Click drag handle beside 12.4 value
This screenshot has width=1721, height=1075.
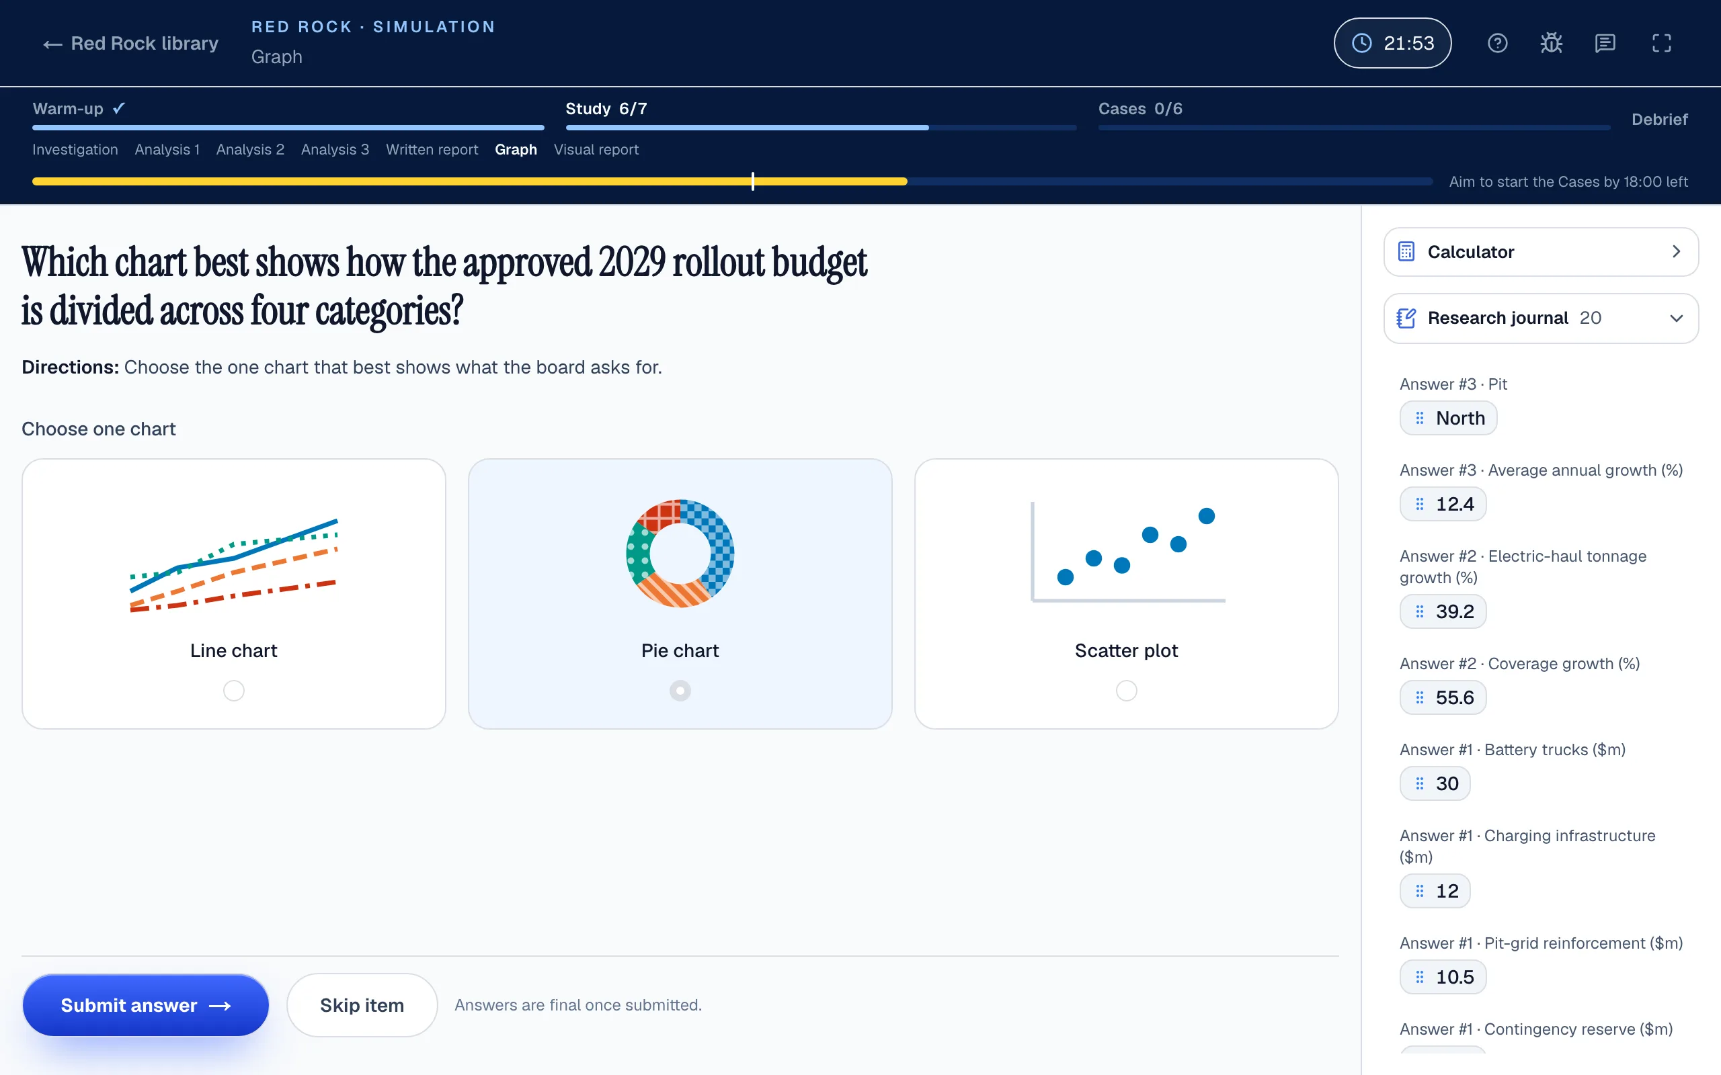[x=1419, y=504]
